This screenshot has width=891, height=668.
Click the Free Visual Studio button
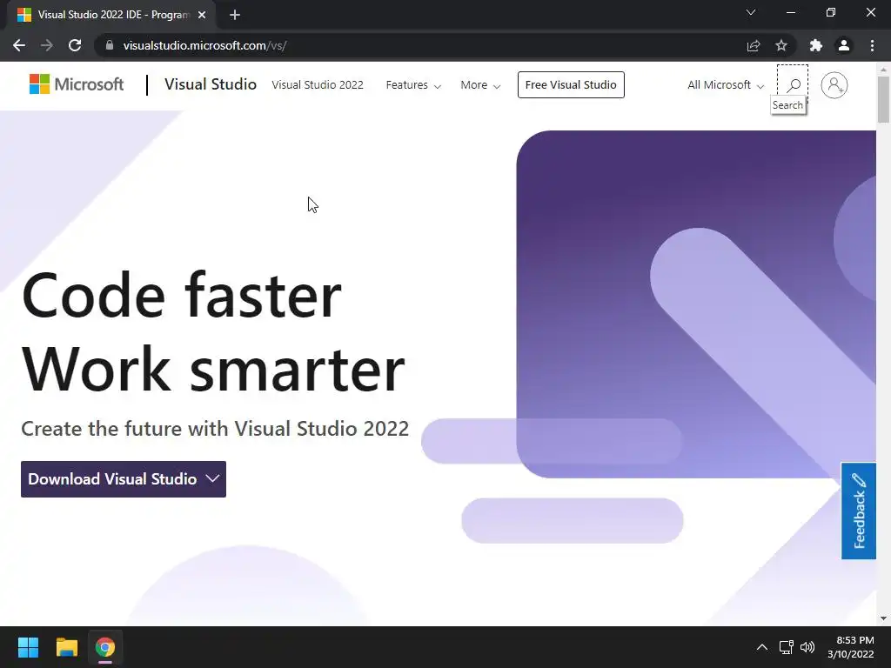pyautogui.click(x=571, y=84)
